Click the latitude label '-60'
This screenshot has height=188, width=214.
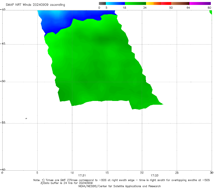[3, 169]
